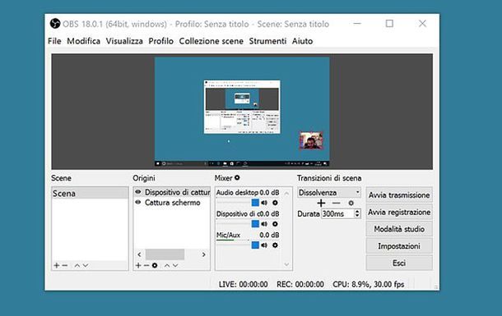This screenshot has width=502, height=316.
Task: Select Scena in the Scene list
Action: tap(90, 194)
